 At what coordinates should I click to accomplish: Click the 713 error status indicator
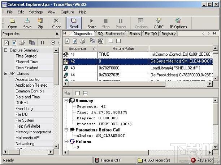point(202,160)
